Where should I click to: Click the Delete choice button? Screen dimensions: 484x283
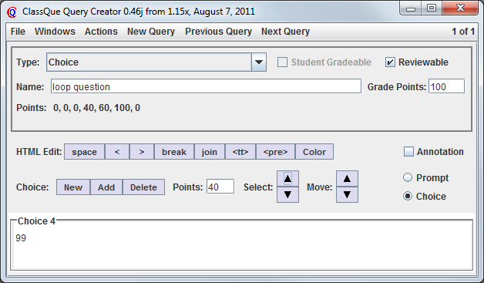[143, 187]
